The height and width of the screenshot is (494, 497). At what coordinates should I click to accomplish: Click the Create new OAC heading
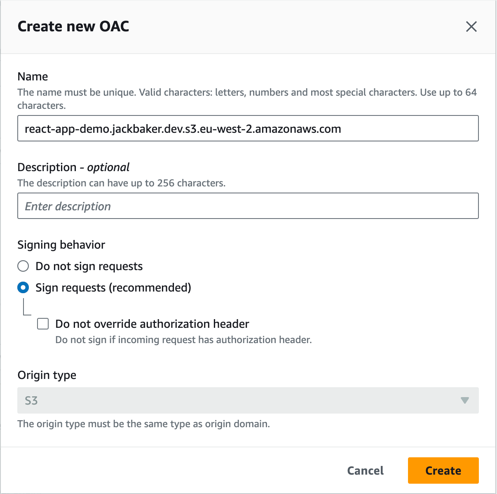point(73,27)
